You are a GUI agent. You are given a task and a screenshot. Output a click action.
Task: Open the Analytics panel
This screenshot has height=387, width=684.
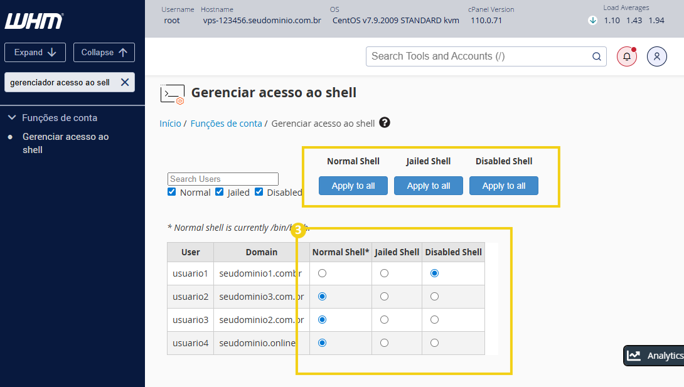pyautogui.click(x=654, y=356)
